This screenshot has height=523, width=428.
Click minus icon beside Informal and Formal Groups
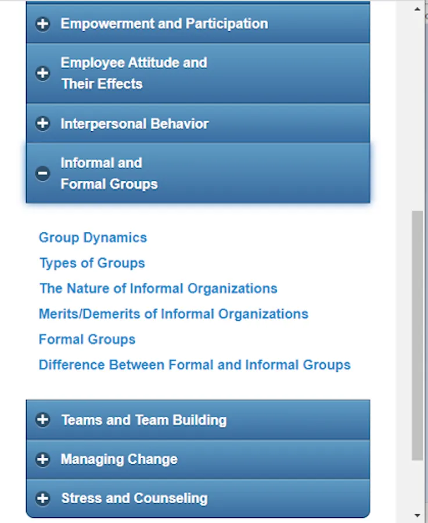click(42, 173)
